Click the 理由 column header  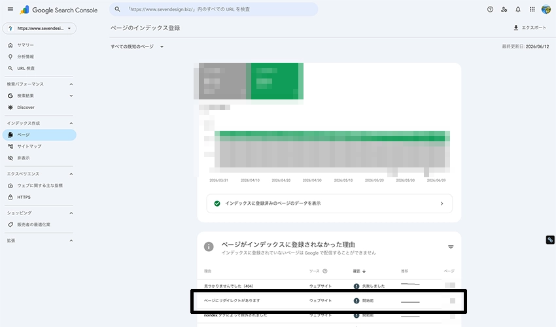coord(208,271)
